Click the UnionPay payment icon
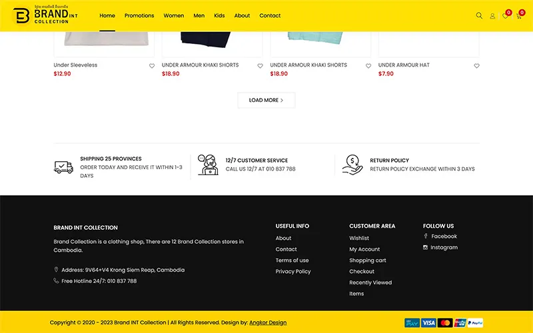 click(x=460, y=323)
